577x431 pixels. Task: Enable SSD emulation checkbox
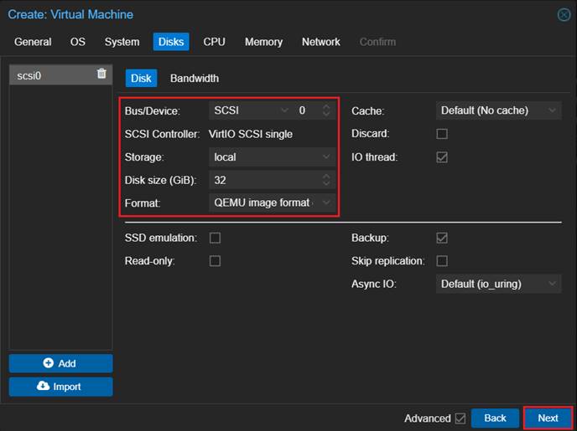pos(215,239)
